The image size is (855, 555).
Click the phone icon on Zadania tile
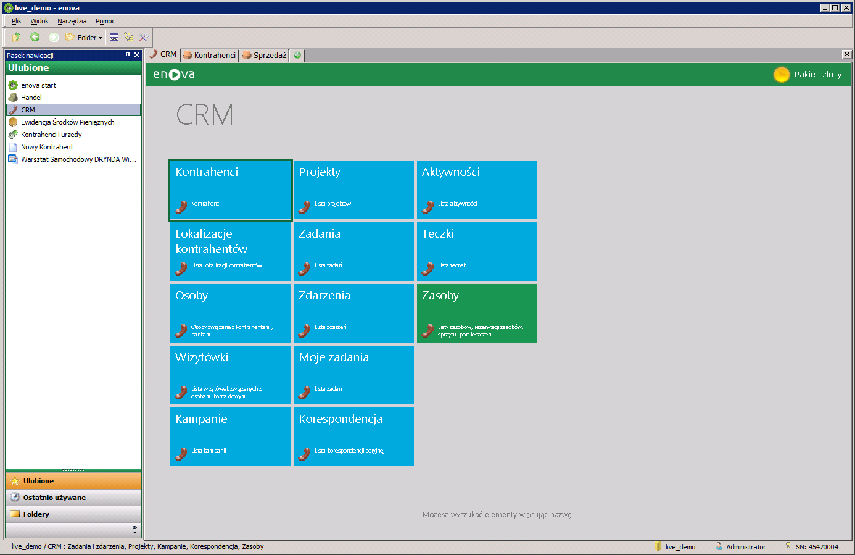pos(305,269)
